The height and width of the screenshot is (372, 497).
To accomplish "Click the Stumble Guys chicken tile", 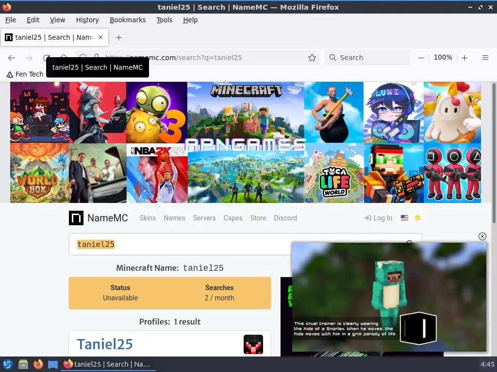I will pyautogui.click(x=452, y=112).
